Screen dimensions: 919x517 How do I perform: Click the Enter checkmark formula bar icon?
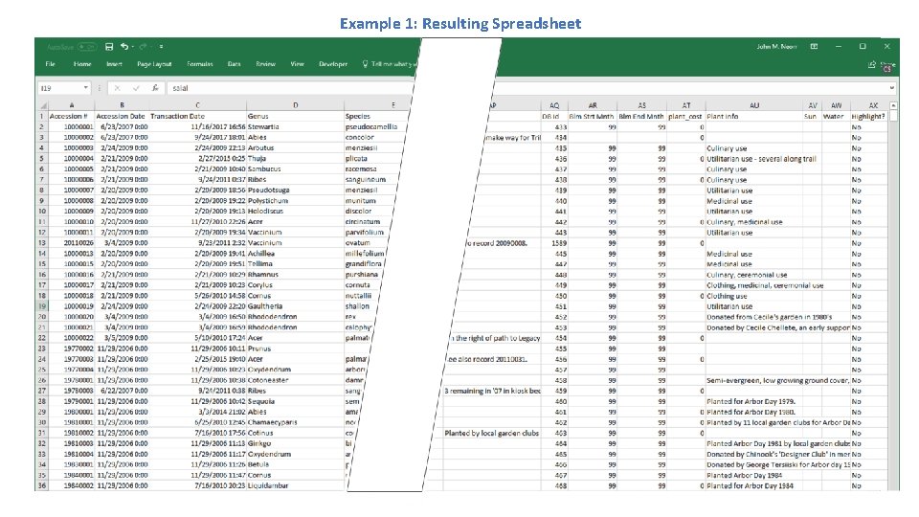pos(136,88)
